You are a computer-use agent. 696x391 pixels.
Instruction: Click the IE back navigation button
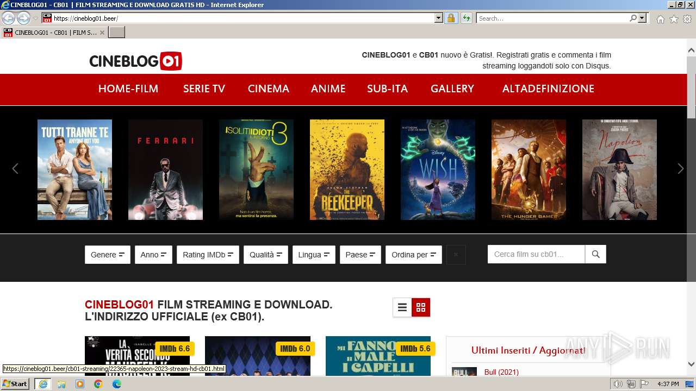[8, 18]
